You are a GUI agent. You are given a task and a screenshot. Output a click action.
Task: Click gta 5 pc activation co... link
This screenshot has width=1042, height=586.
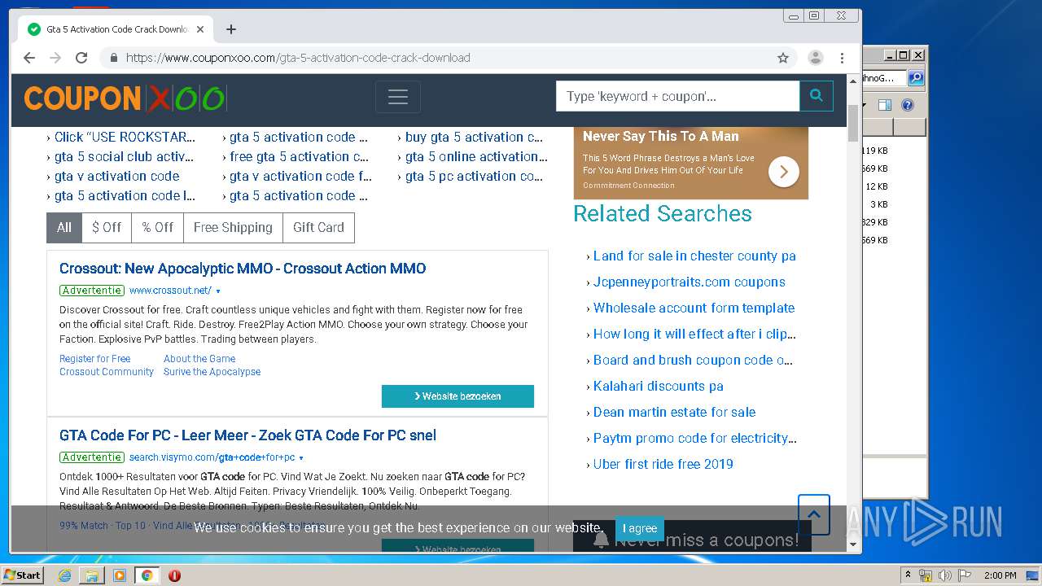(474, 176)
